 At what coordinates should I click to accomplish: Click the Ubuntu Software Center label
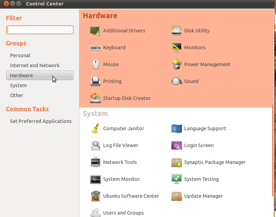click(x=131, y=196)
